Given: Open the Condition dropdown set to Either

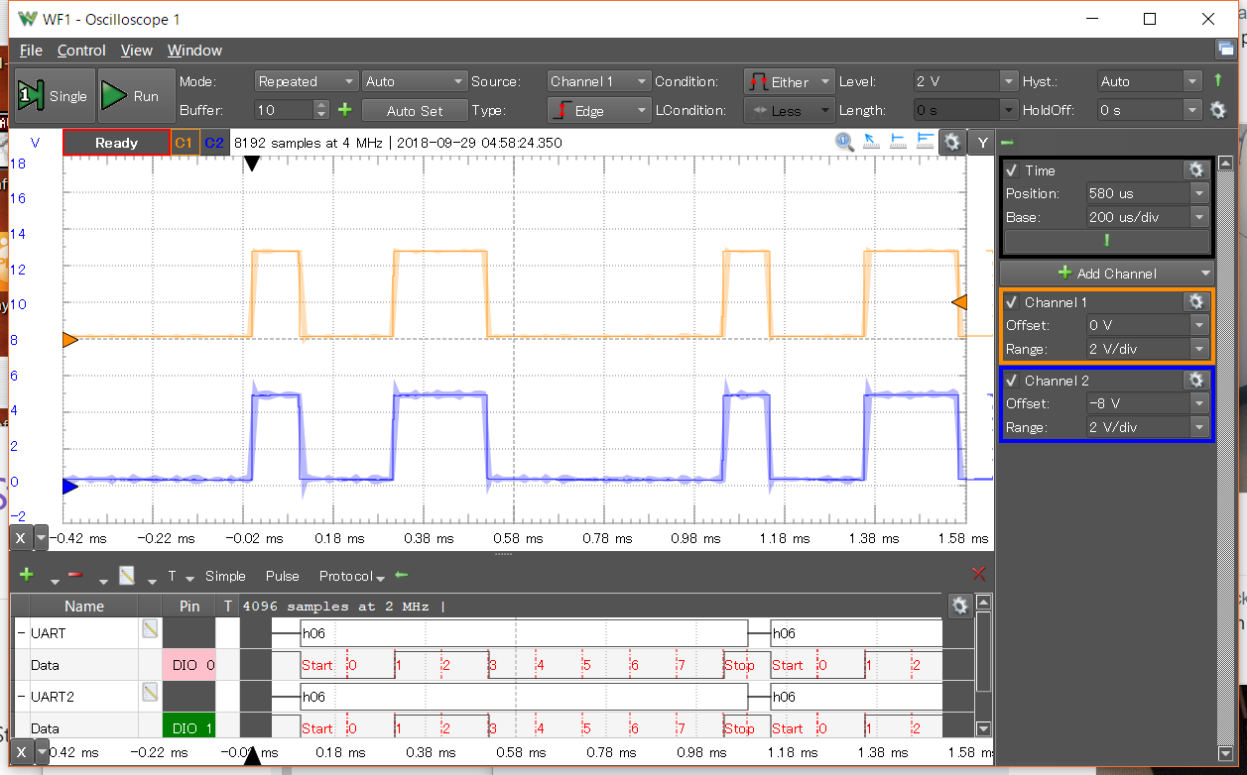Looking at the screenshot, I should 790,81.
